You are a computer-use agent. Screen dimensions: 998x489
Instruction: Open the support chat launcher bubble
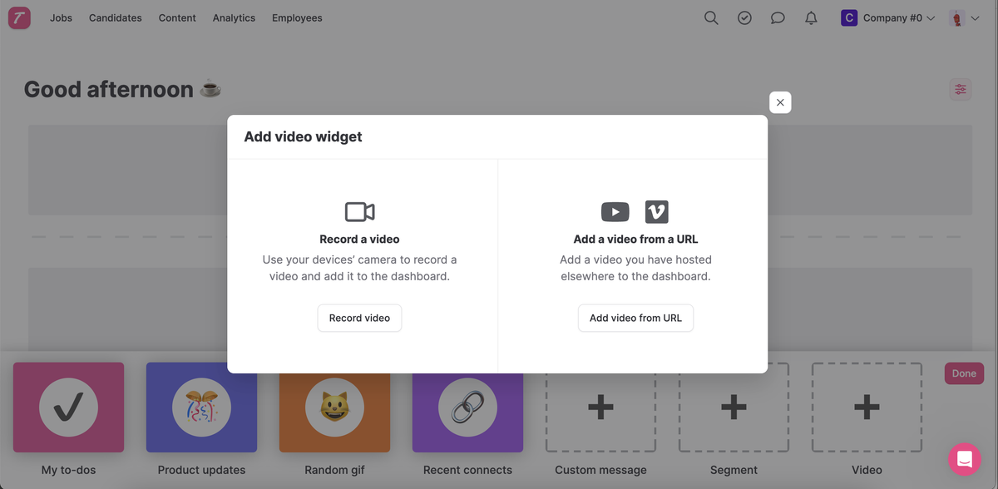(964, 458)
